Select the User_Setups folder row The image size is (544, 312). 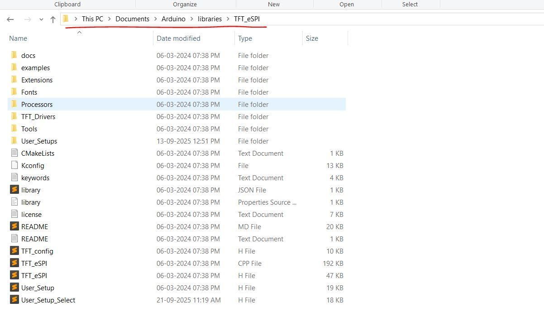coord(177,141)
